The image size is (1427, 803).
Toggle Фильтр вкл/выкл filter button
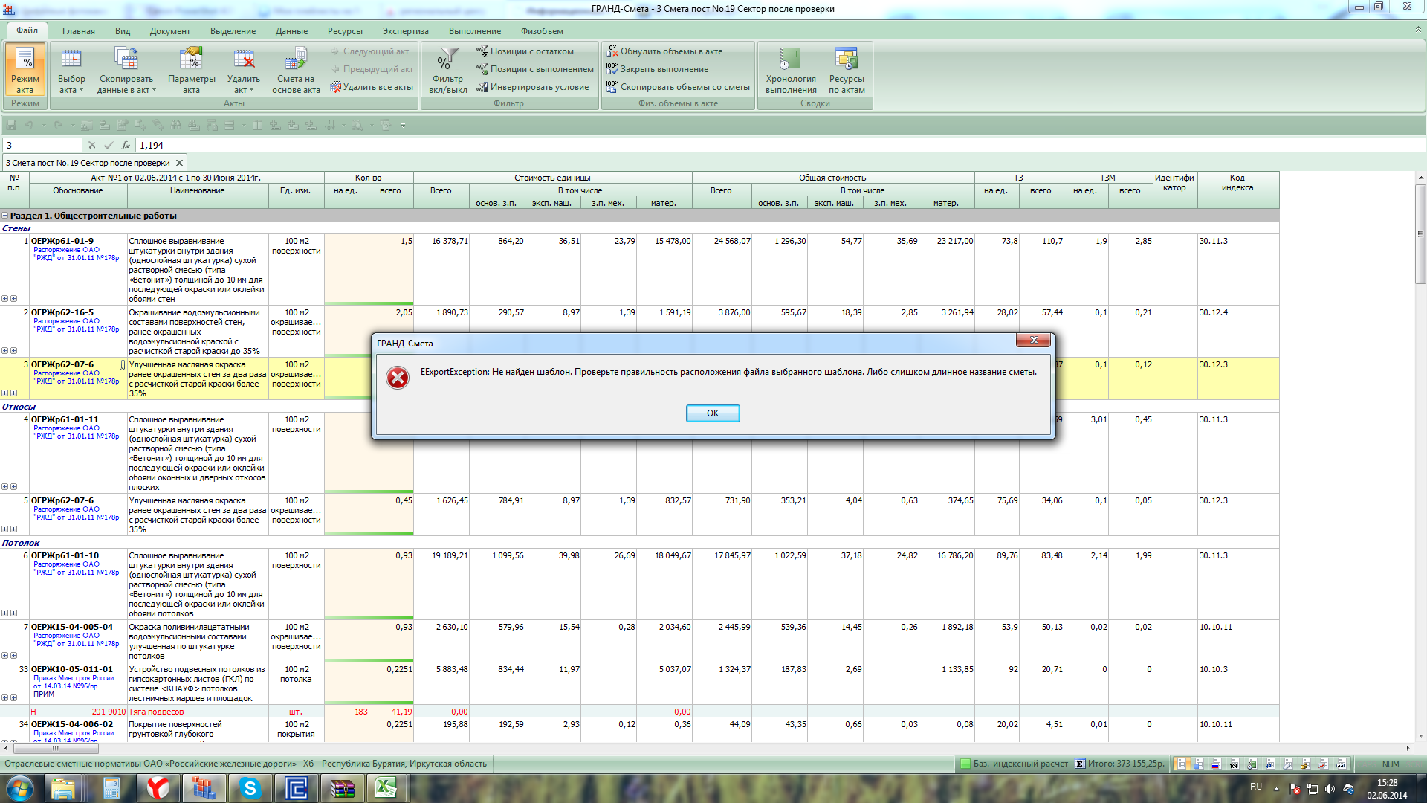pos(447,69)
